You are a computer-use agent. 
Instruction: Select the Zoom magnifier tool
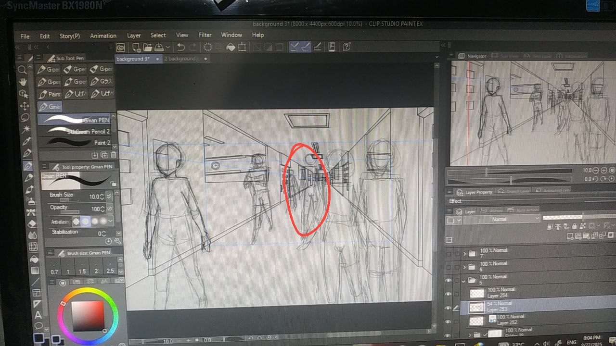tap(22, 70)
